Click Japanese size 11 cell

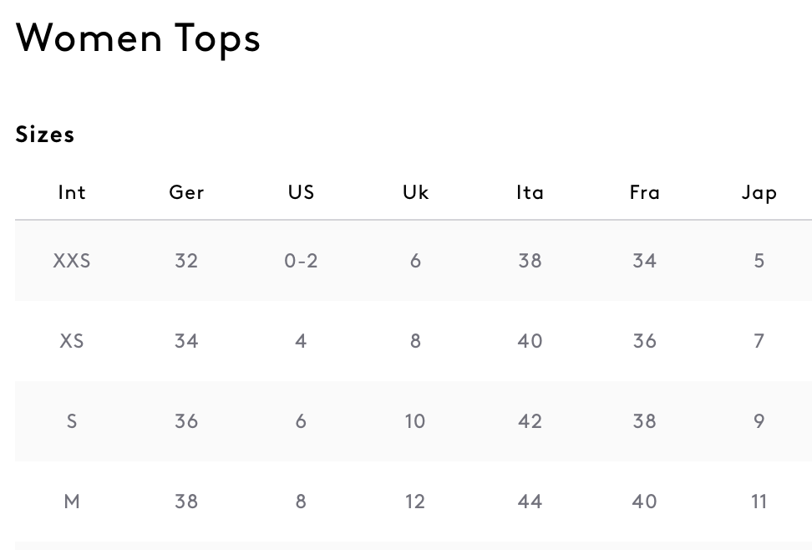pyautogui.click(x=759, y=502)
